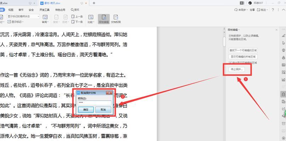Click the magnifier 查找 search icon
The image size is (286, 141).
(72, 10)
